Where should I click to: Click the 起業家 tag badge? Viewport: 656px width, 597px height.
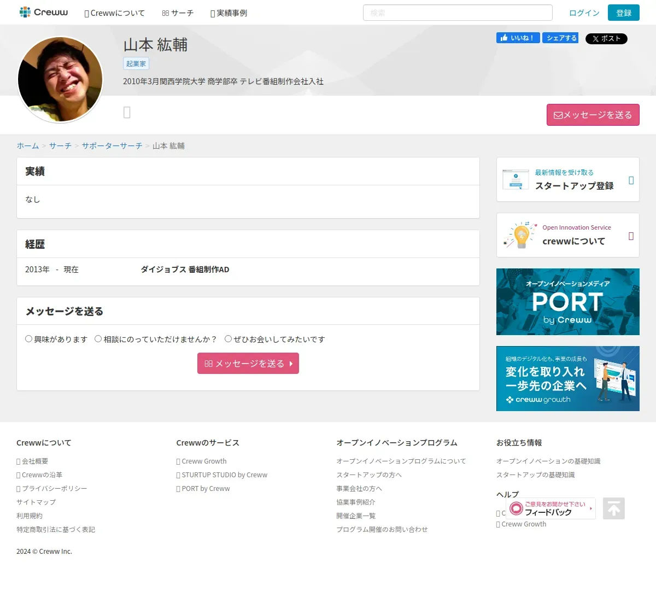click(136, 63)
